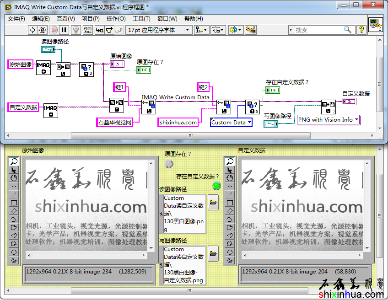Click the block diagram horizontal scrollbar thumb

pos(190,135)
